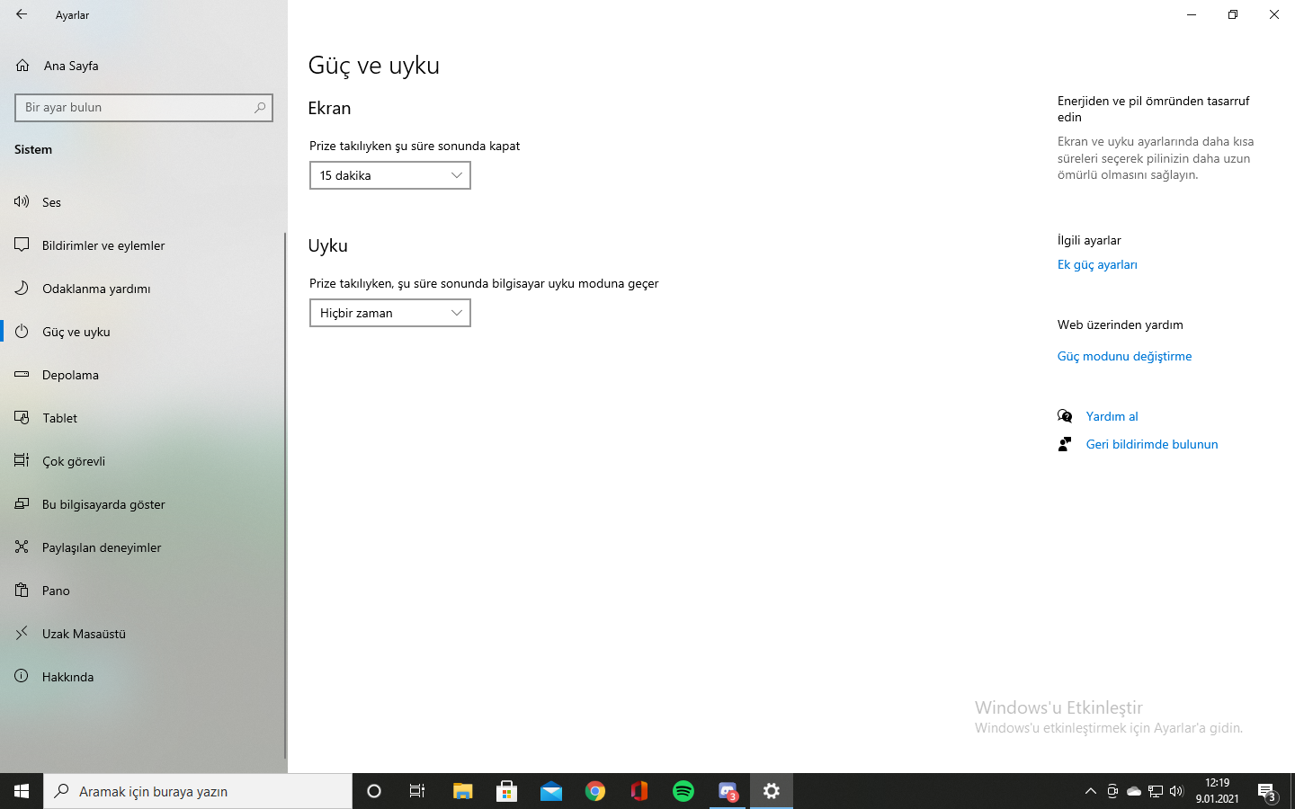Select the Tablet icon in sidebar

pos(22,417)
